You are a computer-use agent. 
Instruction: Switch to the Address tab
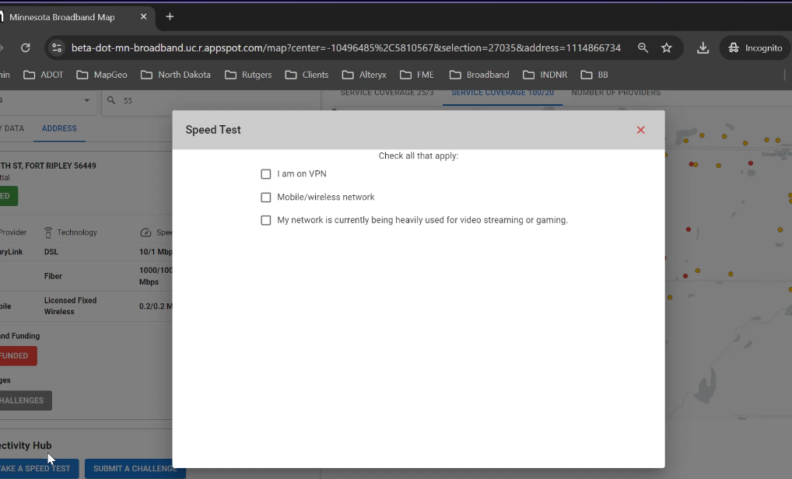59,128
